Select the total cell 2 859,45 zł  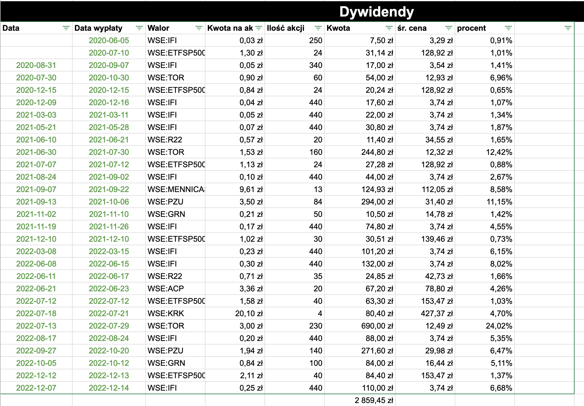[360, 400]
